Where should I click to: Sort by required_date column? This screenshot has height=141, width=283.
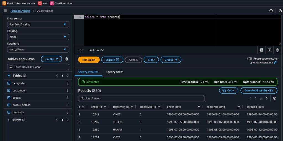[239, 107]
